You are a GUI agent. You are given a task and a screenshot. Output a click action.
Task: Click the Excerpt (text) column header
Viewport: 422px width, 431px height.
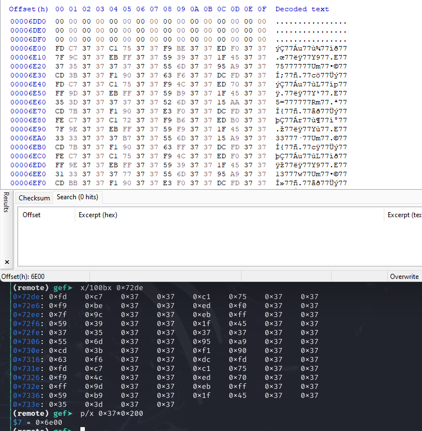403,215
